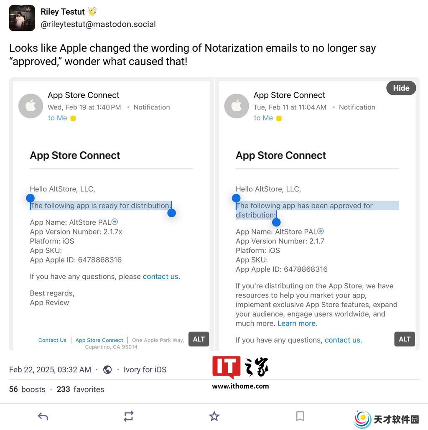Show ALT text for the left image
The image size is (428, 430).
[x=199, y=339]
